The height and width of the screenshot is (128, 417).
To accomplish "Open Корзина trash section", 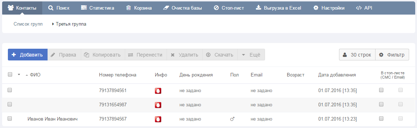I will tap(139, 8).
